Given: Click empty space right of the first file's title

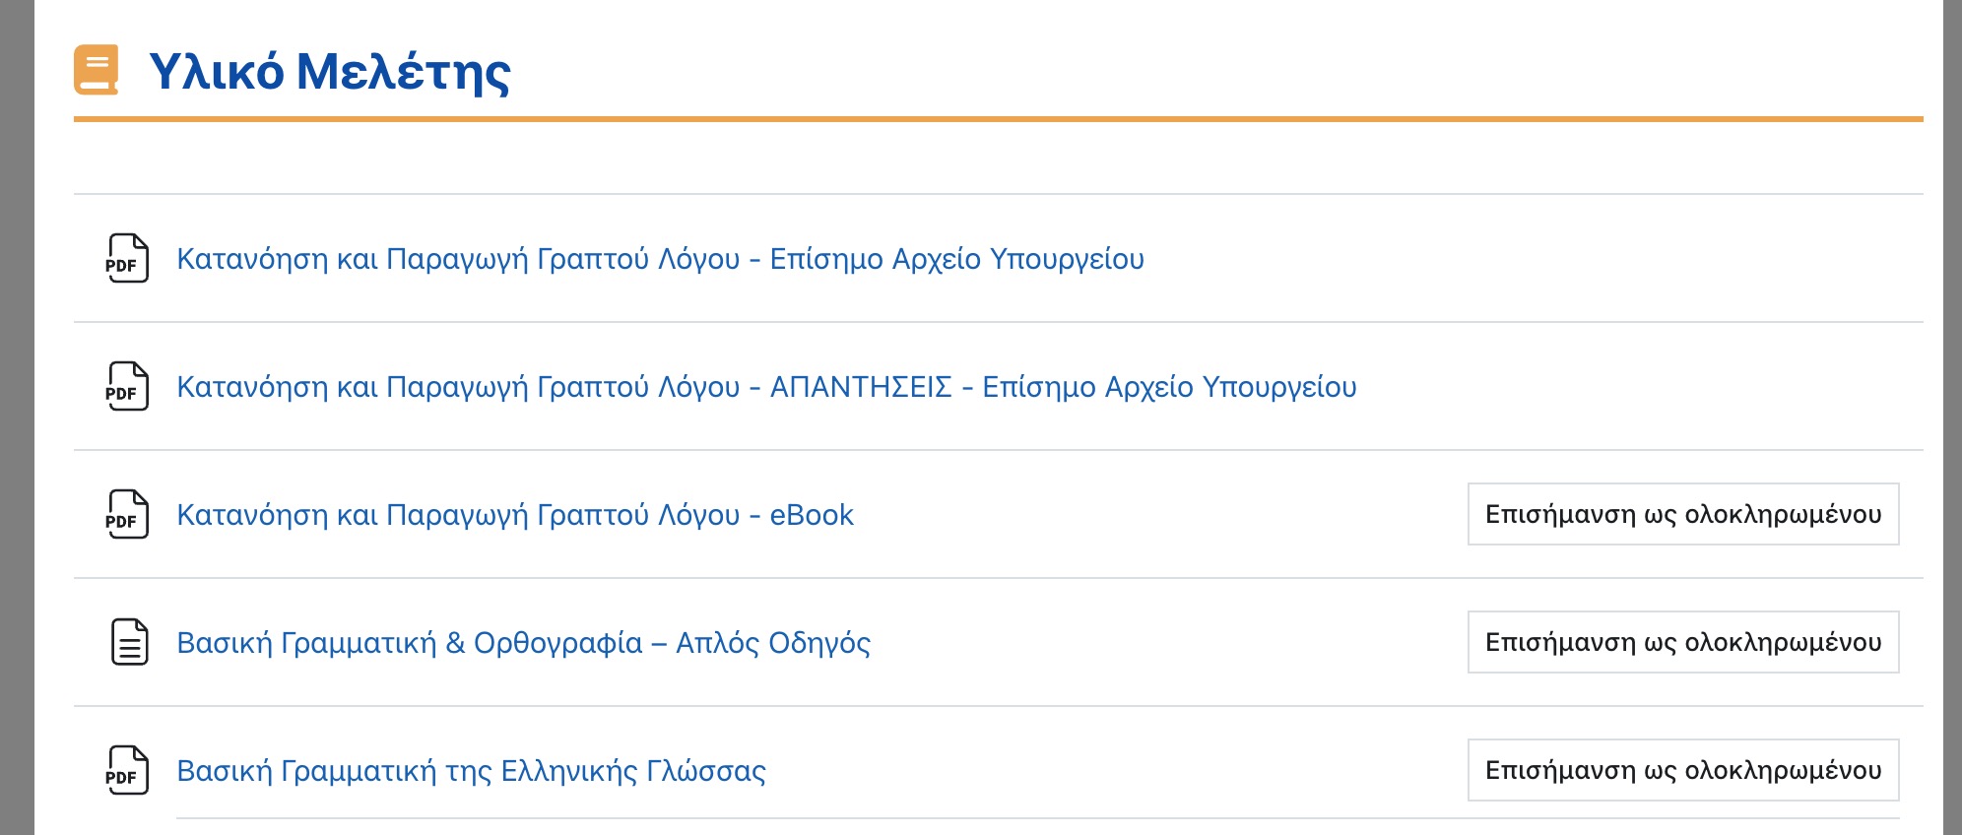Looking at the screenshot, I should pyautogui.click(x=1527, y=259).
